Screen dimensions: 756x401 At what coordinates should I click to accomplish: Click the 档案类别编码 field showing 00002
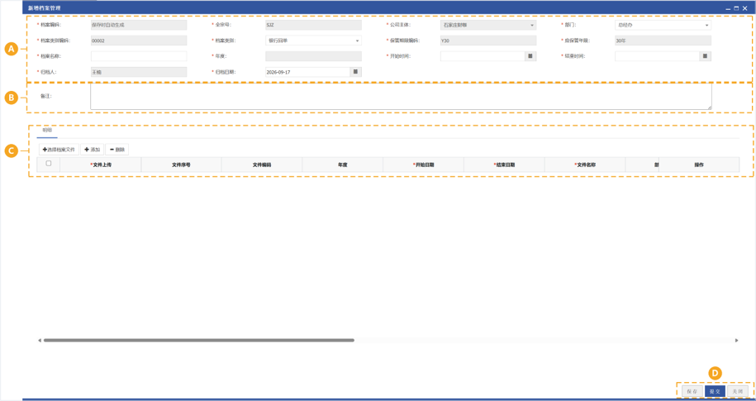point(139,41)
